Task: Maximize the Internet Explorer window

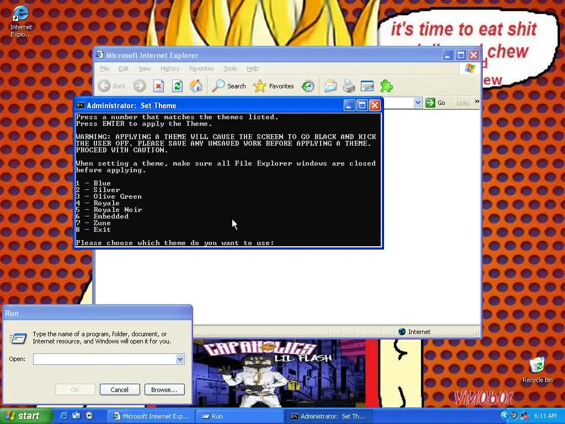Action: 461,55
